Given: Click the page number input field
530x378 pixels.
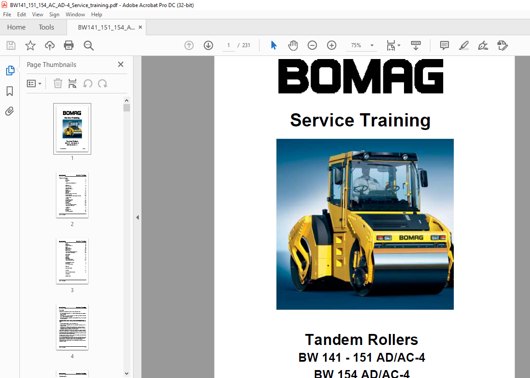Looking at the screenshot, I should (229, 45).
